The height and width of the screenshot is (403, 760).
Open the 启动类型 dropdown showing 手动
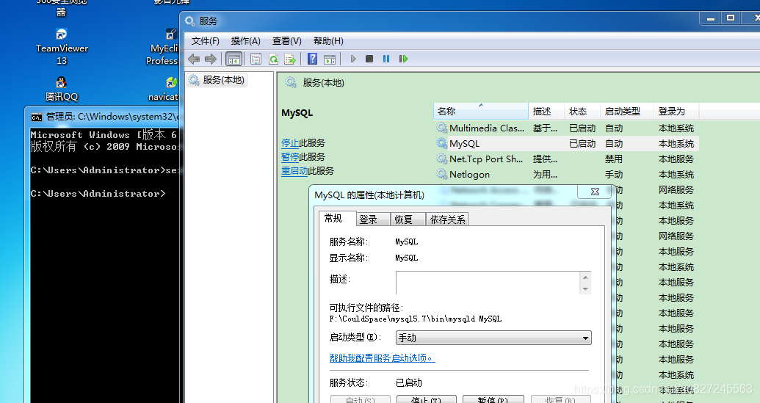click(493, 338)
